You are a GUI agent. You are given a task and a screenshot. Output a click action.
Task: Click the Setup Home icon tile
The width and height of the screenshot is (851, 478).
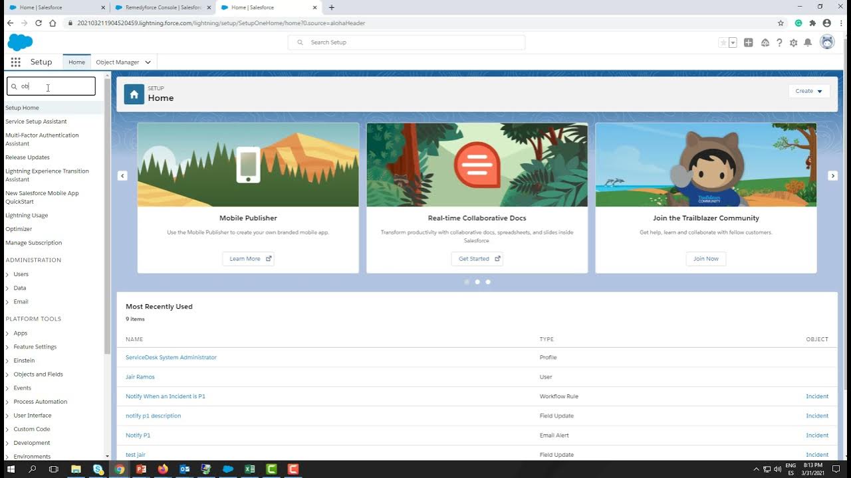coord(134,94)
